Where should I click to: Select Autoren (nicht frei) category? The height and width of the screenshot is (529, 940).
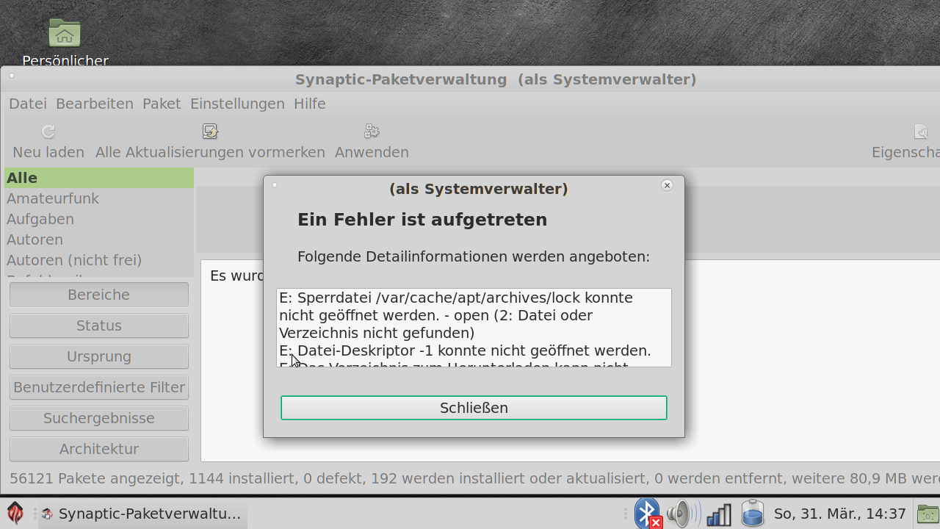pyautogui.click(x=74, y=260)
